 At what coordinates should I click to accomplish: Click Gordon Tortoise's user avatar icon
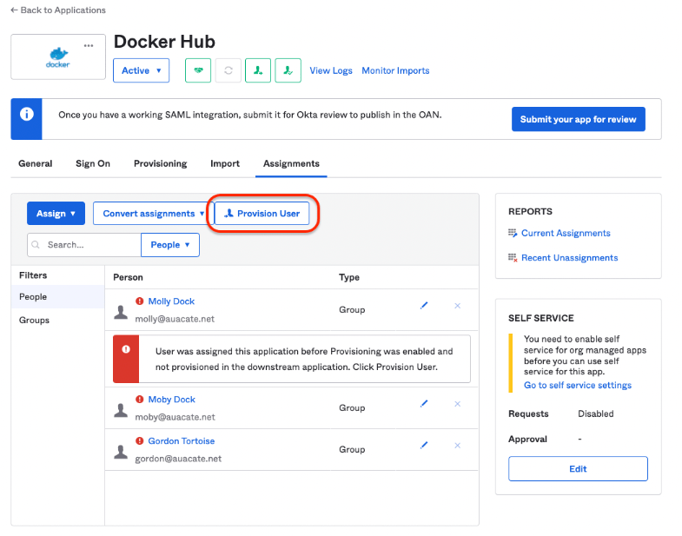click(121, 452)
